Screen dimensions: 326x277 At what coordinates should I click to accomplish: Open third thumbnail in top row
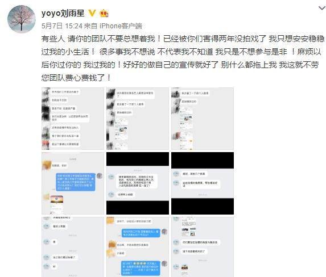[203, 119]
